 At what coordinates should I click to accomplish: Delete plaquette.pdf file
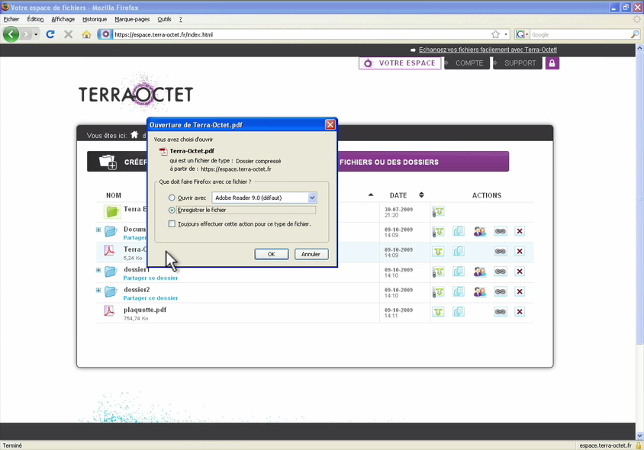point(520,312)
